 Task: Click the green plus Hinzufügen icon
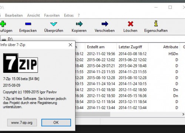click(3, 24)
